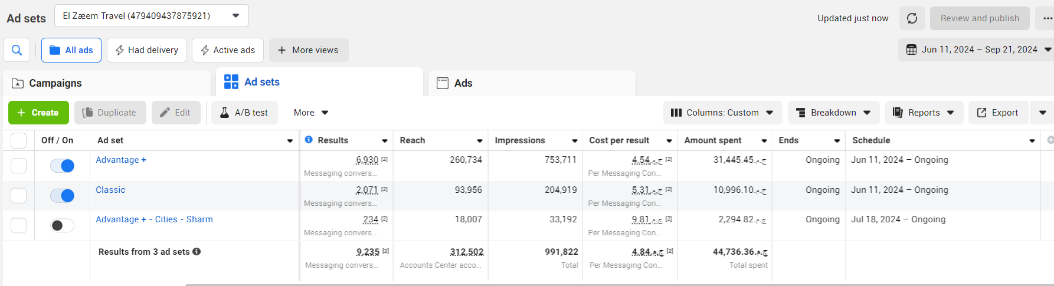Show ads that Had delivery
Image resolution: width=1054 pixels, height=286 pixels.
point(146,50)
